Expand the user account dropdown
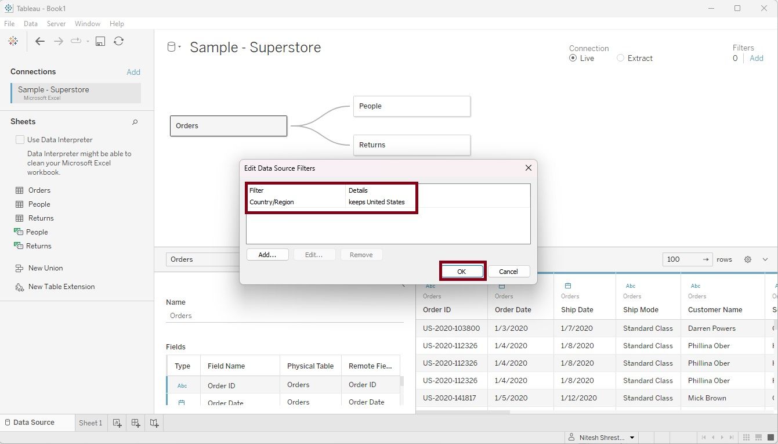This screenshot has width=778, height=444. tap(632, 438)
